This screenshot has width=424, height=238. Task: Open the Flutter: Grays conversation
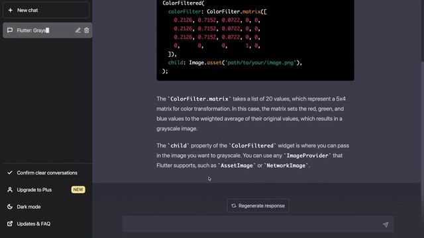click(x=47, y=30)
